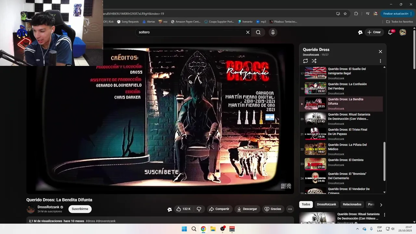Open the Coupa Supplier Port... bookmark
The width and height of the screenshot is (416, 234).
[219, 22]
